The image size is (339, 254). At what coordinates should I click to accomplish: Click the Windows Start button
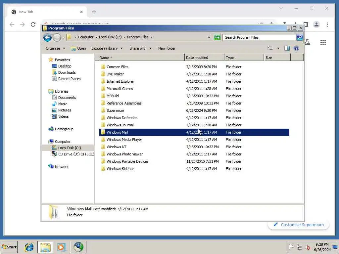pyautogui.click(x=9, y=247)
